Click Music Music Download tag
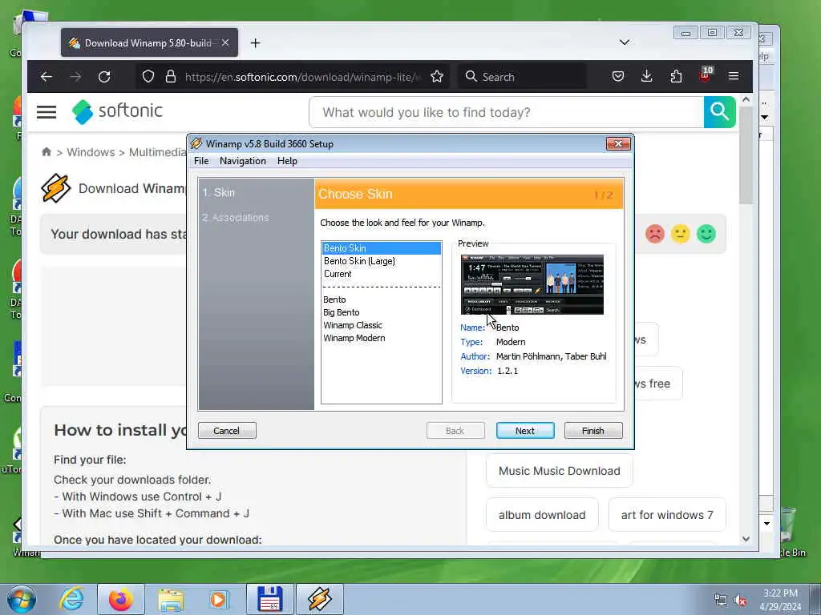 pos(559,471)
